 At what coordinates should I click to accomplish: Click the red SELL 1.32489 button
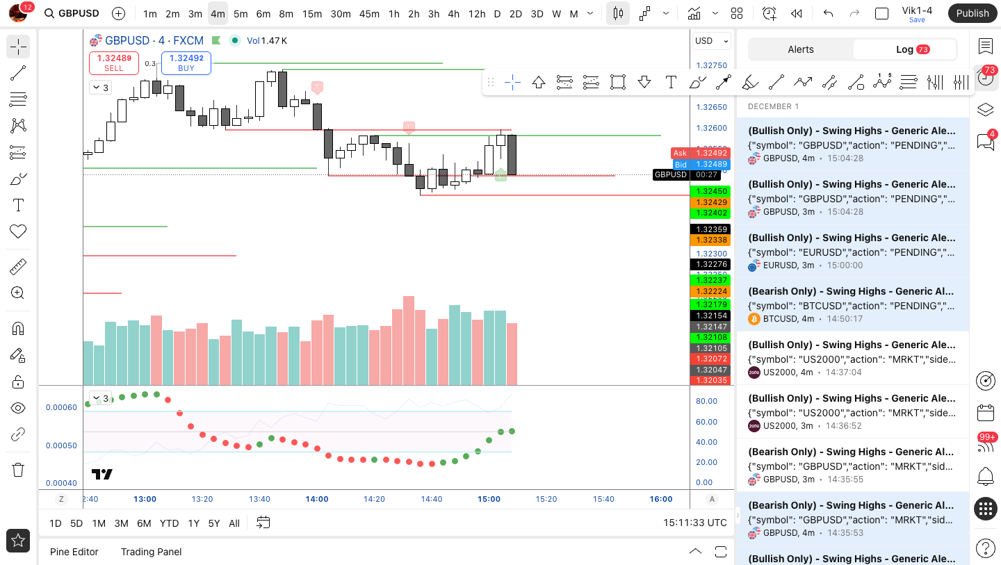pos(114,63)
